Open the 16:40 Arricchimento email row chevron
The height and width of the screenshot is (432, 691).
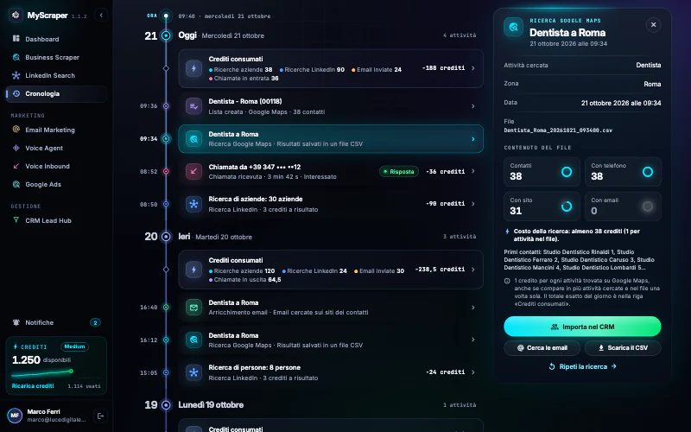(472, 308)
